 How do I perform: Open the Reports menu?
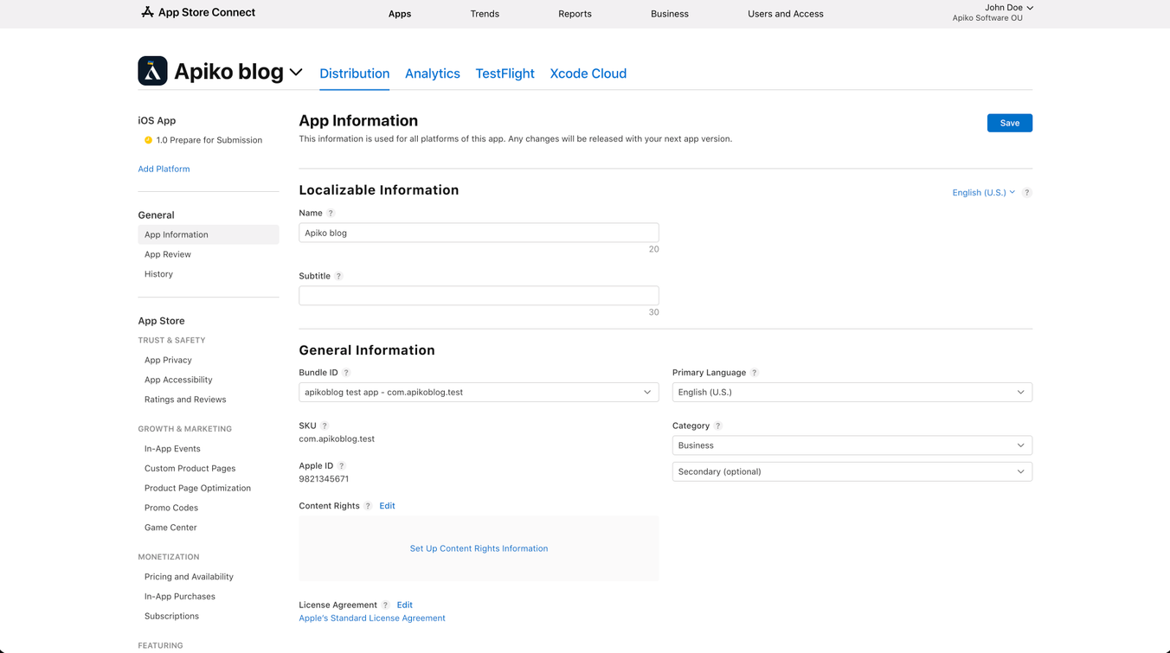575,14
